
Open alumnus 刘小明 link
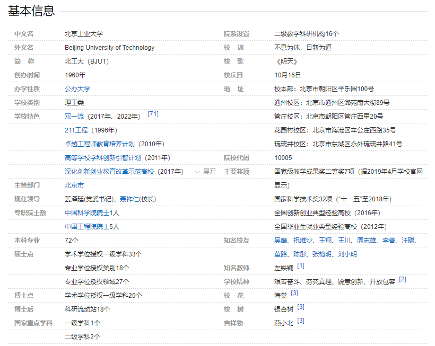coord(347,254)
